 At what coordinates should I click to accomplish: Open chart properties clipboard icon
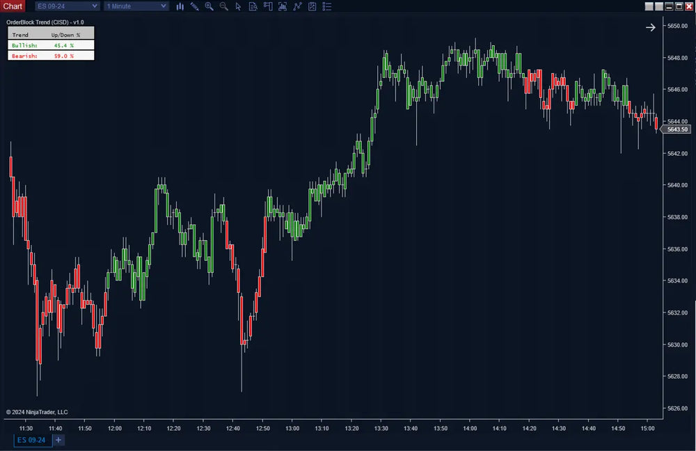pyautogui.click(x=312, y=6)
